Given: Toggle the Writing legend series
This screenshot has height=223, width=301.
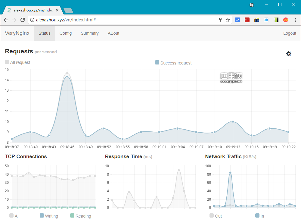Looking at the screenshot, I should [49, 216].
